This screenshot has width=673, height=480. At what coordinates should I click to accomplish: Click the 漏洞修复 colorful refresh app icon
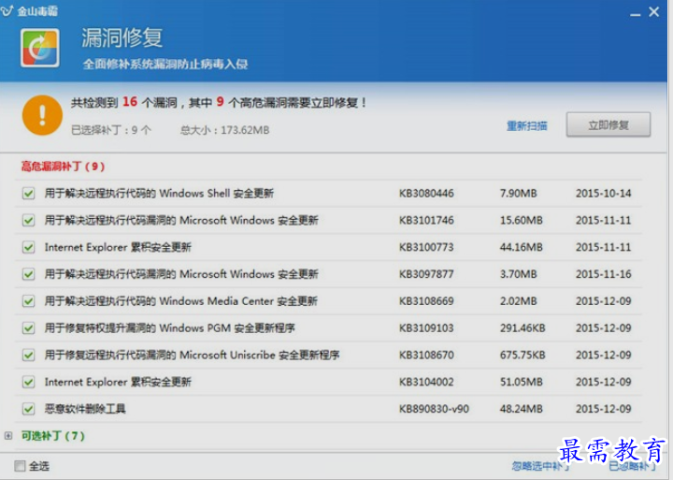tap(40, 48)
